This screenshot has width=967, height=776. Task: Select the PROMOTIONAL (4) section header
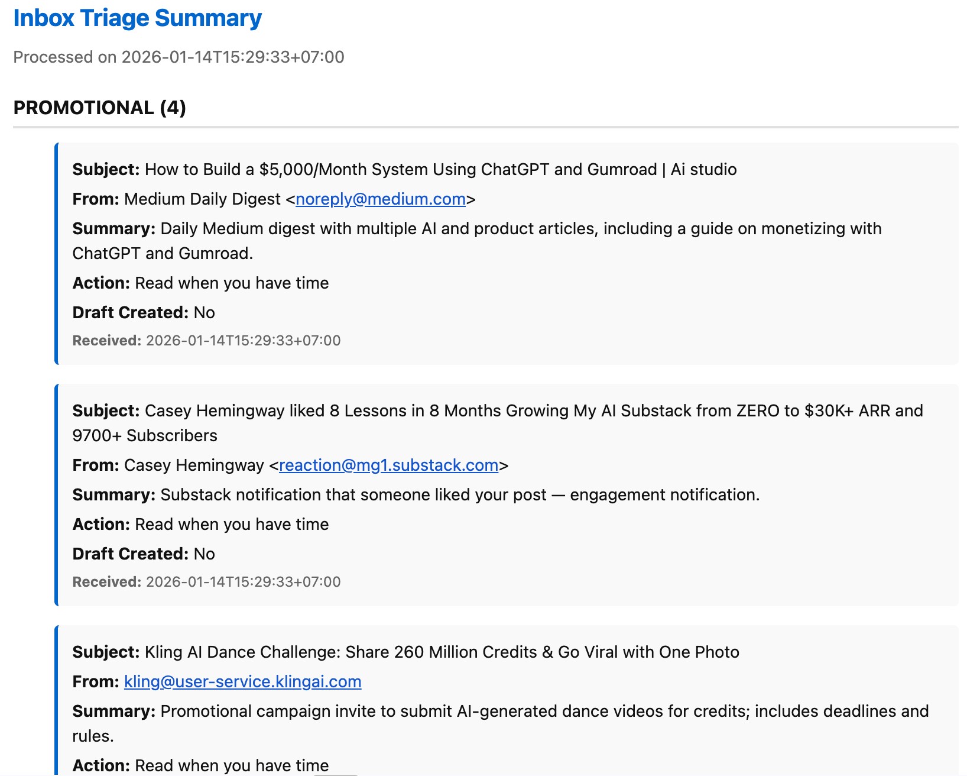100,108
